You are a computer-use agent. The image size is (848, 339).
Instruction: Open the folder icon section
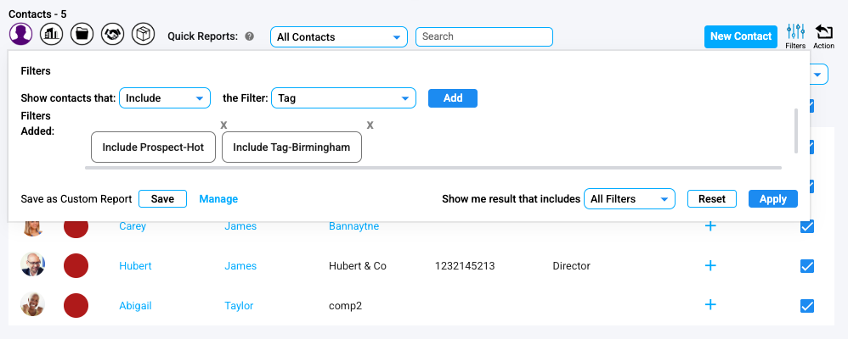click(81, 35)
